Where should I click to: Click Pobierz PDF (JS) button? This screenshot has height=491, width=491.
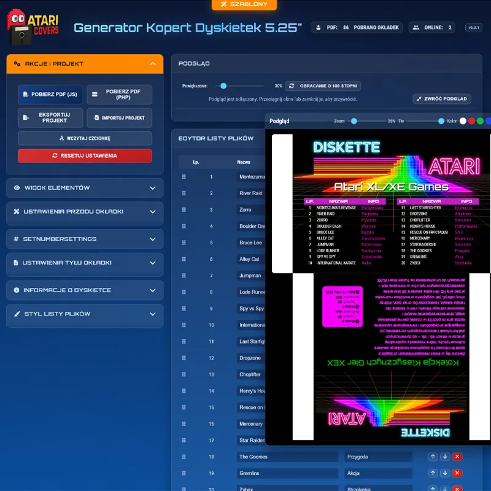click(50, 95)
